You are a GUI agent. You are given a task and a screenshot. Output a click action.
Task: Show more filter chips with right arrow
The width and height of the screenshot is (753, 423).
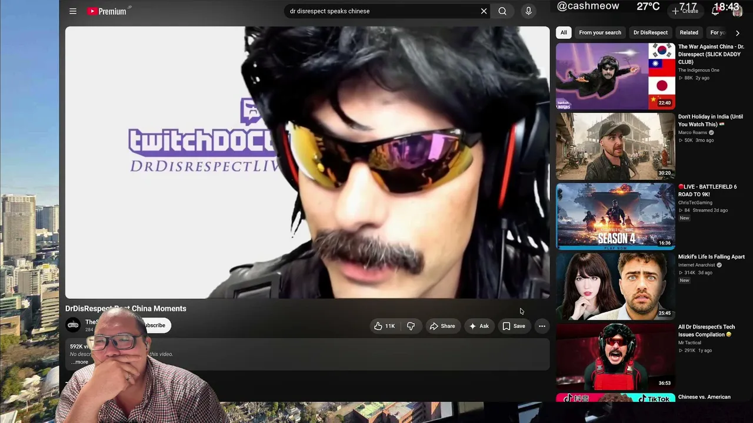point(738,33)
